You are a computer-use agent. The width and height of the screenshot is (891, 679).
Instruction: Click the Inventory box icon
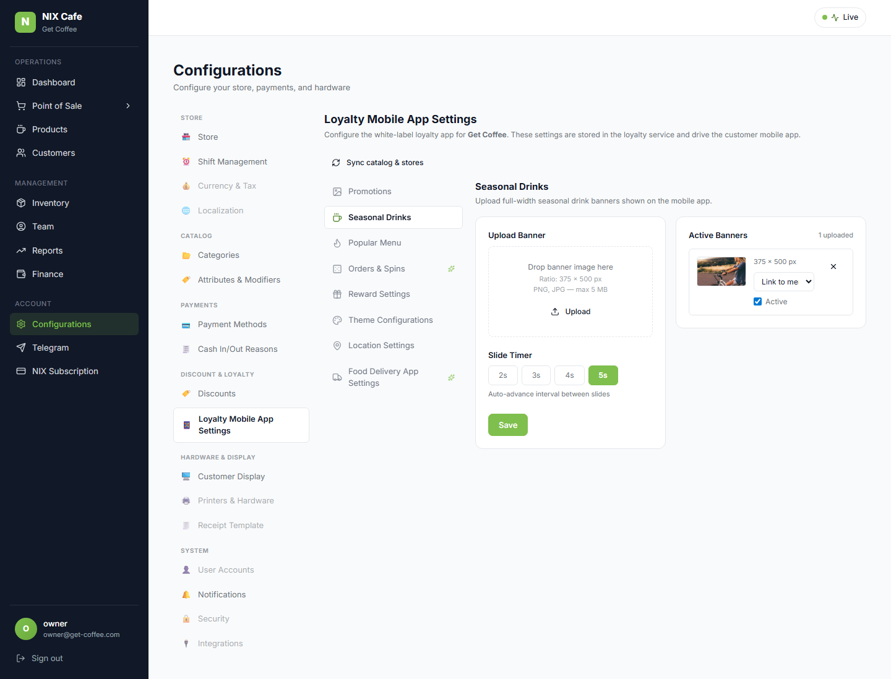pos(21,203)
